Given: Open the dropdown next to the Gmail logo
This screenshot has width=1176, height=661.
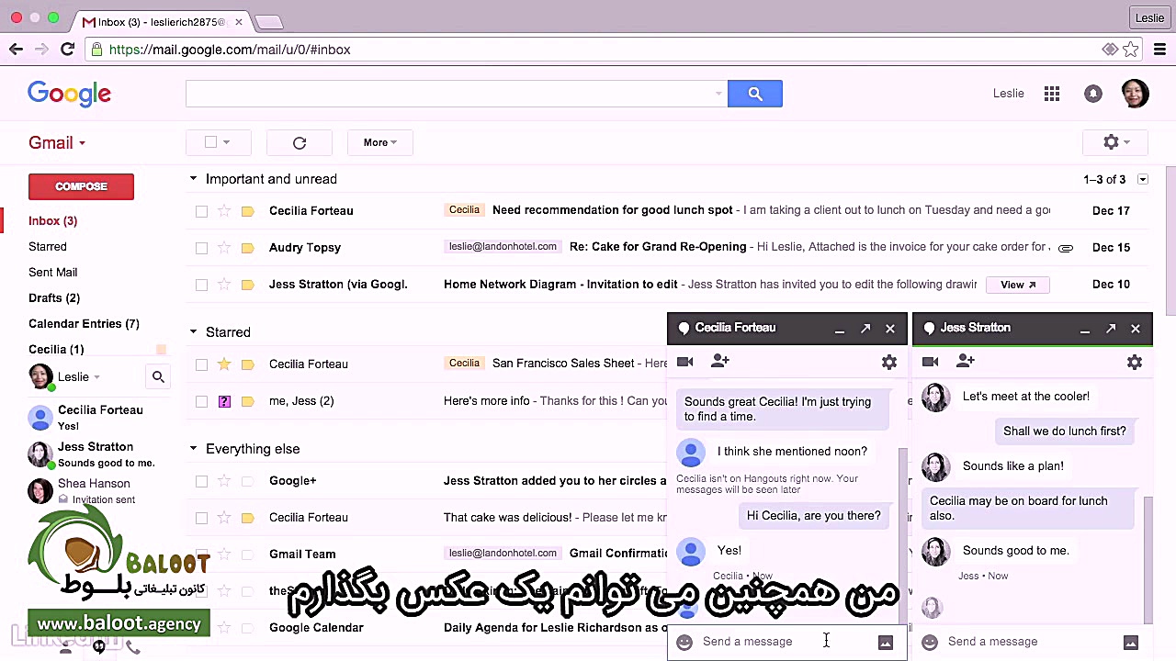Looking at the screenshot, I should (80, 142).
